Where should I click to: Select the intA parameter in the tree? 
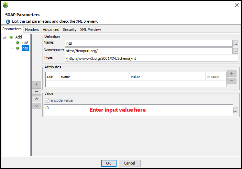point(25,43)
